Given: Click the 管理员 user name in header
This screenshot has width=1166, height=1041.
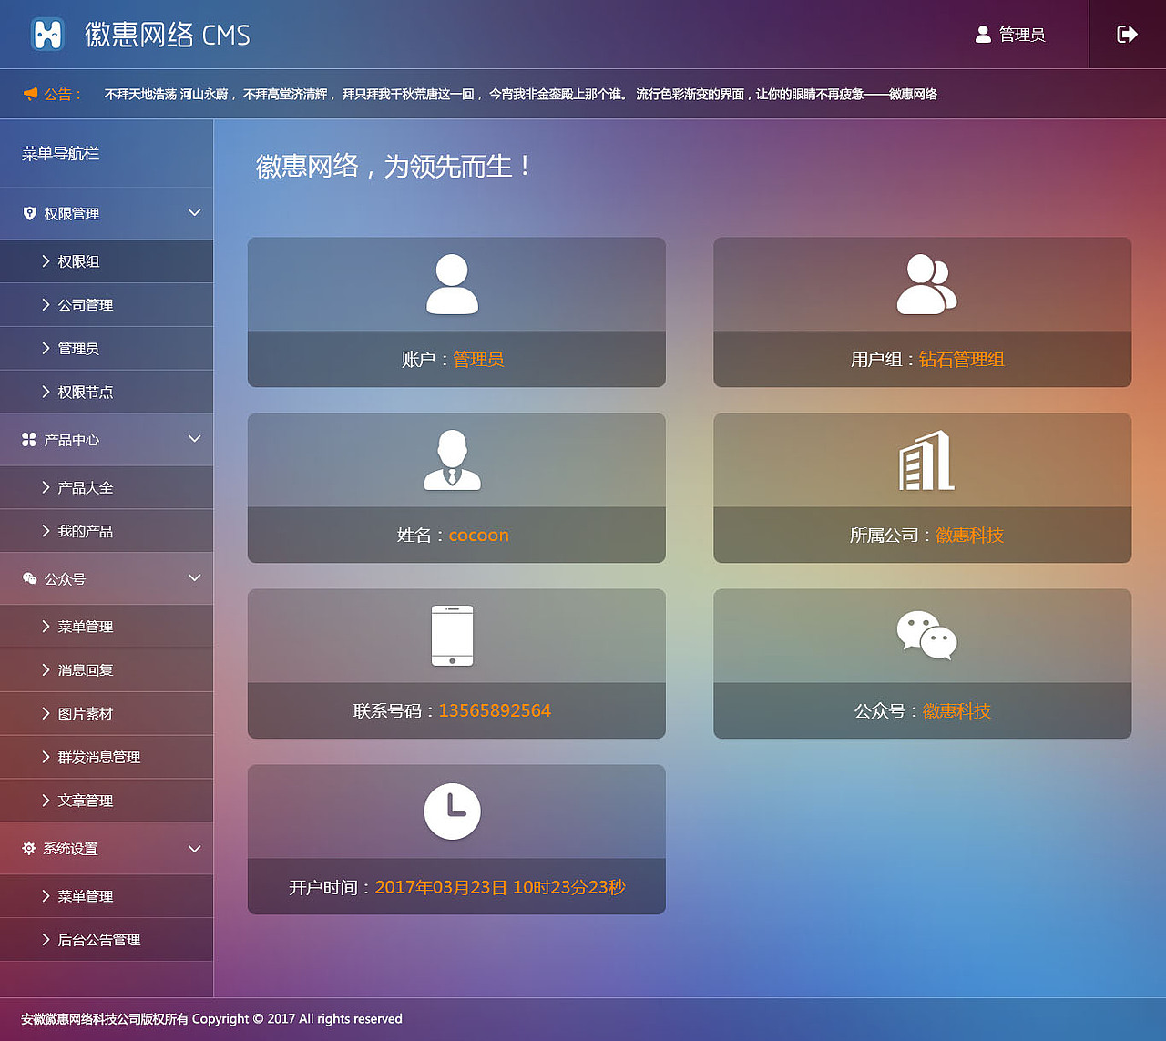Looking at the screenshot, I should [x=1022, y=35].
